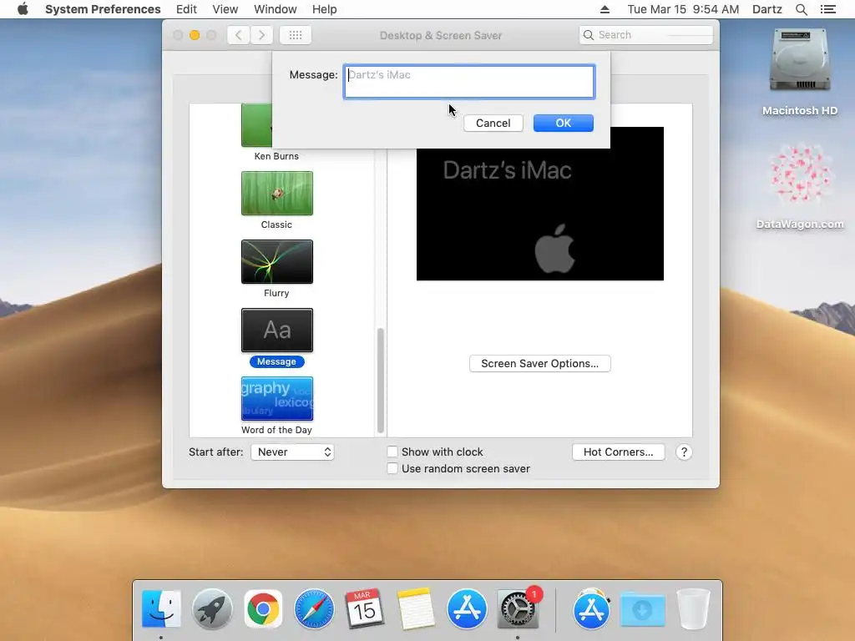Launch Safari from the Dock
Viewport: 855px width, 641px height.
point(314,608)
